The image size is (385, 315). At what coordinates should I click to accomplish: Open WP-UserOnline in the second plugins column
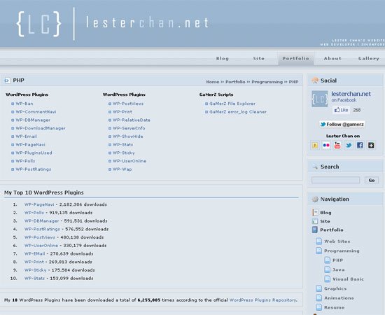click(129, 161)
